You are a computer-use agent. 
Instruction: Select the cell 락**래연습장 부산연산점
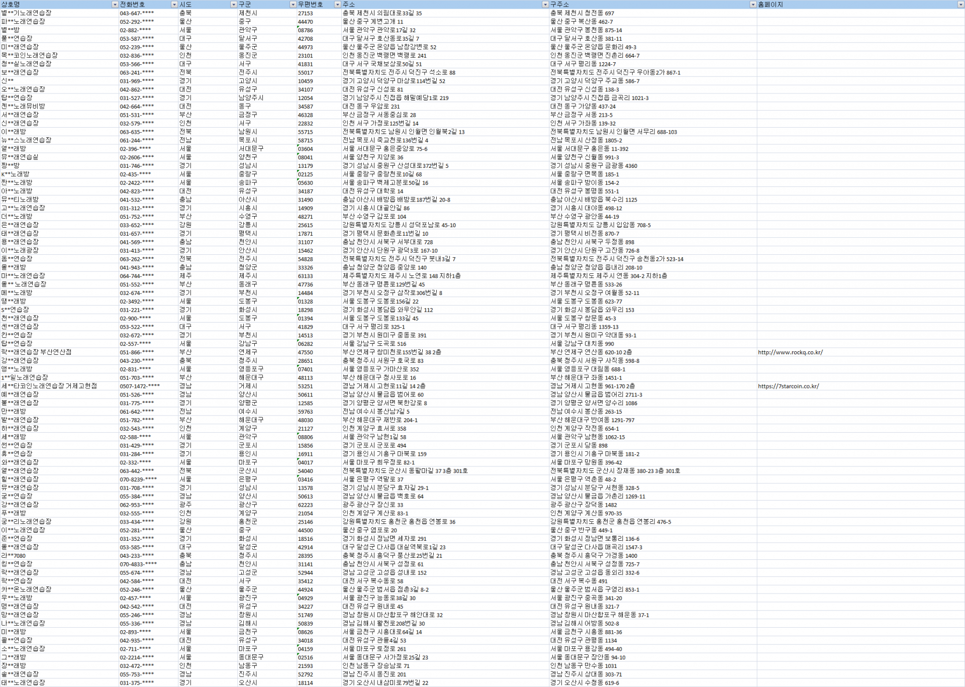pyautogui.click(x=36, y=352)
